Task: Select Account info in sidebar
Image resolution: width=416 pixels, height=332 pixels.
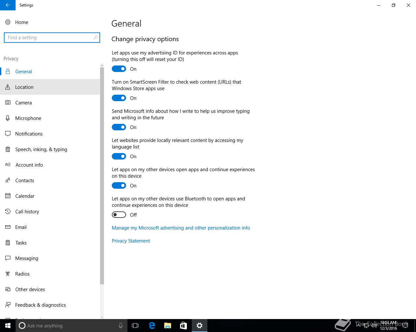Action: [x=50, y=165]
